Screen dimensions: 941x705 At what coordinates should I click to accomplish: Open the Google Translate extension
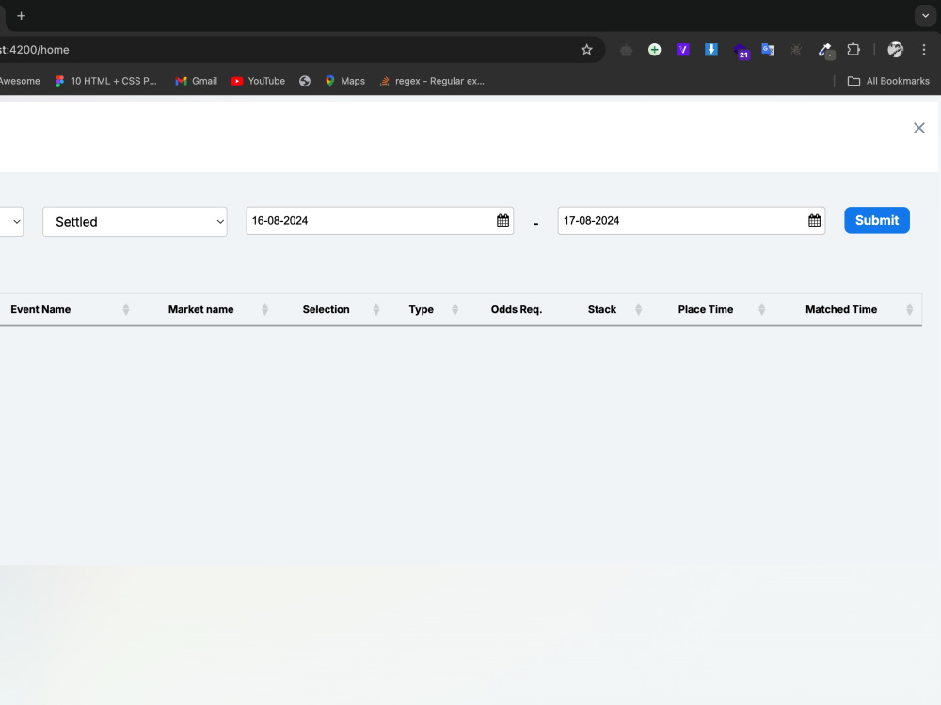click(768, 50)
